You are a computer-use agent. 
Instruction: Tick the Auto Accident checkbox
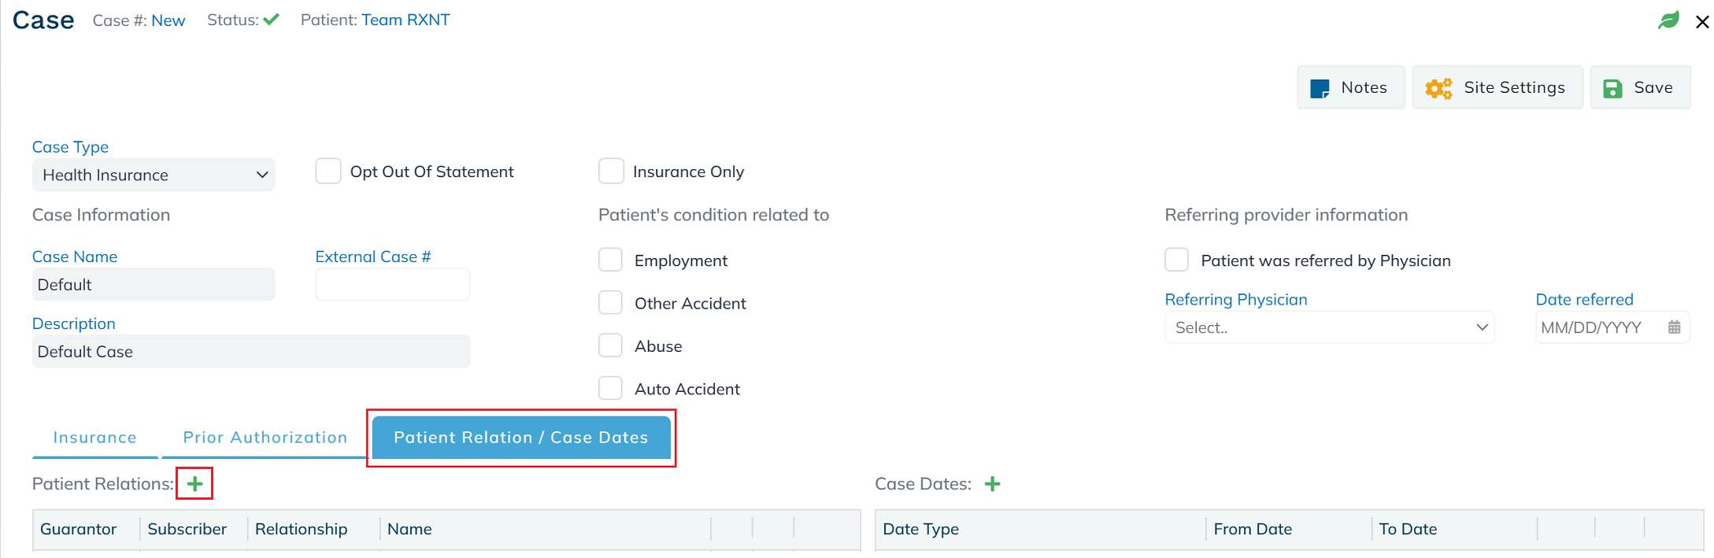610,388
